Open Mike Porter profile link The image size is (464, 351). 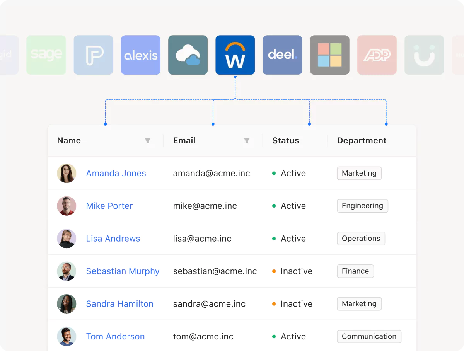tap(109, 206)
